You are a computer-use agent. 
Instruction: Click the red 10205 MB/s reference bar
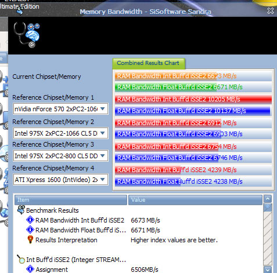pos(193,99)
